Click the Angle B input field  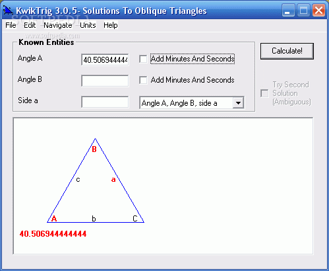[105, 81]
